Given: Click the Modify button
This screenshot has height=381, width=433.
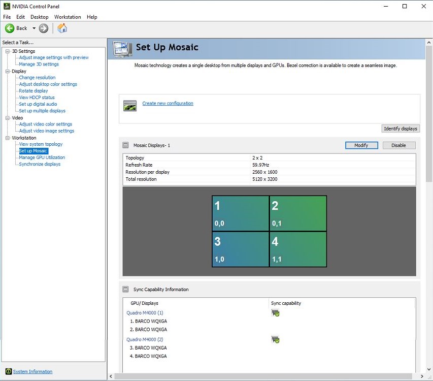Looking at the screenshot, I should [x=361, y=145].
